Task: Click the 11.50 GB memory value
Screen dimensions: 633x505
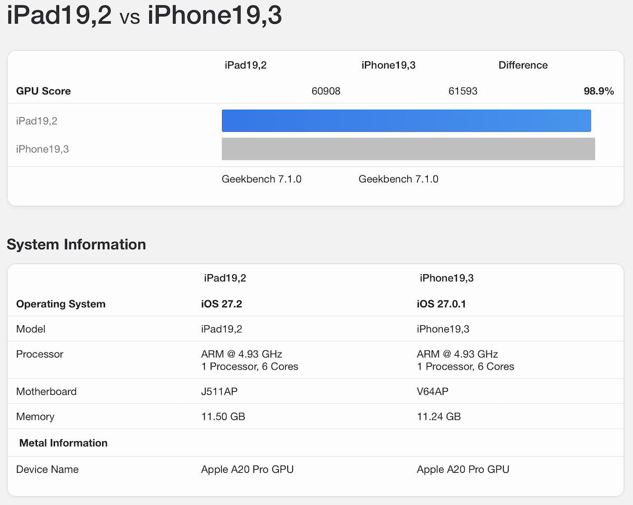Action: click(223, 417)
